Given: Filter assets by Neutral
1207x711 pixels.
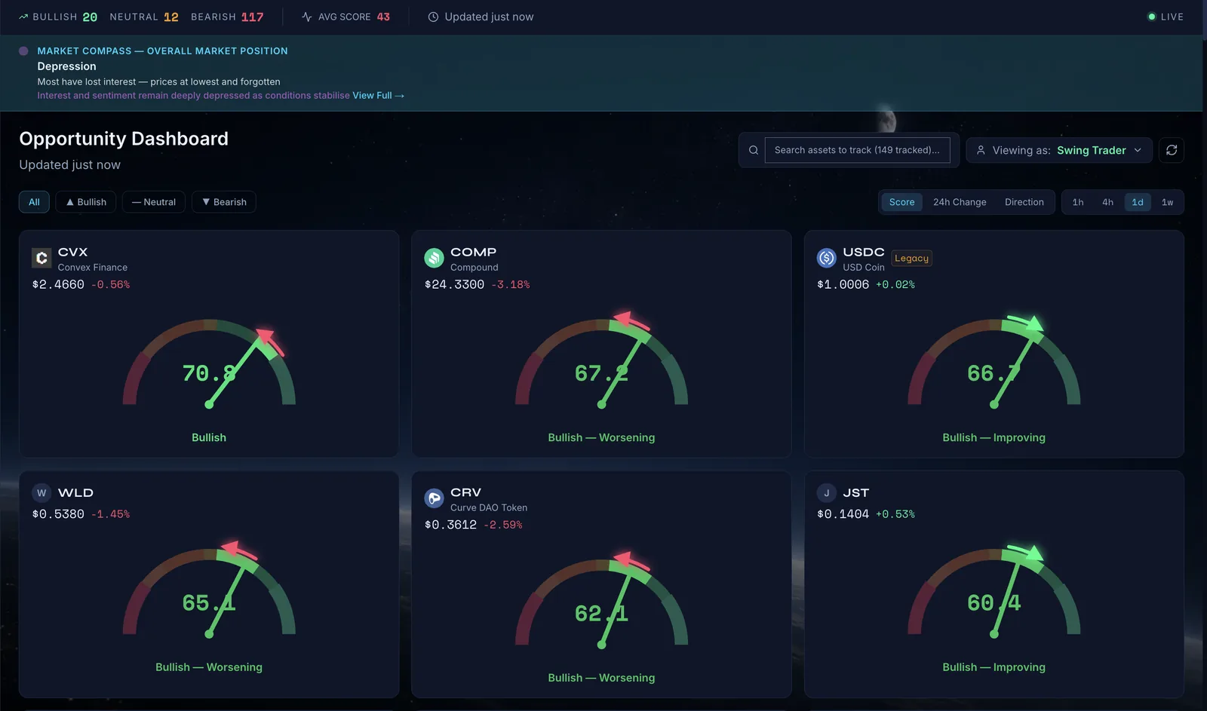Looking at the screenshot, I should [154, 202].
